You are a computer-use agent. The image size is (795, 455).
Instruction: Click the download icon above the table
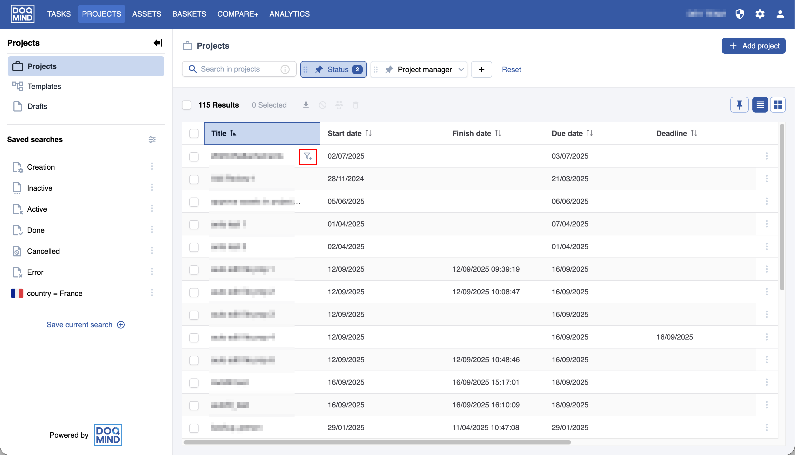[x=306, y=105]
